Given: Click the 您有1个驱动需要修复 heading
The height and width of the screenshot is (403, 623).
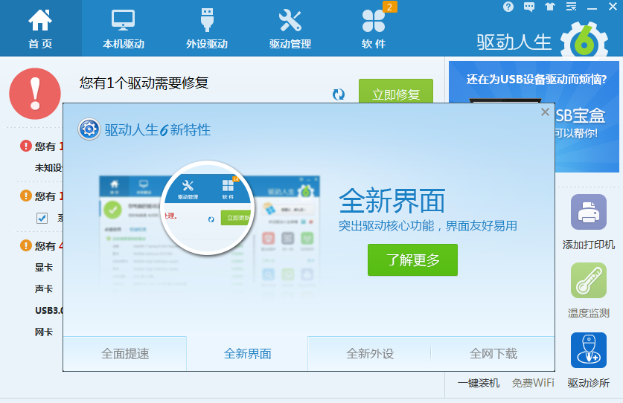Looking at the screenshot, I should [x=144, y=83].
